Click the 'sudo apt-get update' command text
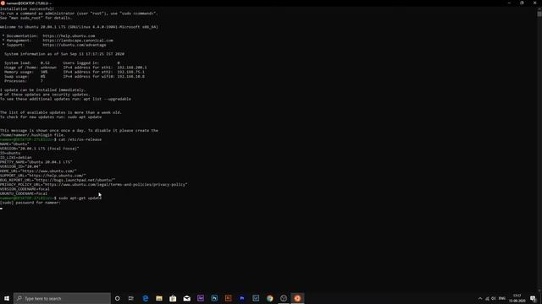Screen dimensions: 542x304 [80, 198]
